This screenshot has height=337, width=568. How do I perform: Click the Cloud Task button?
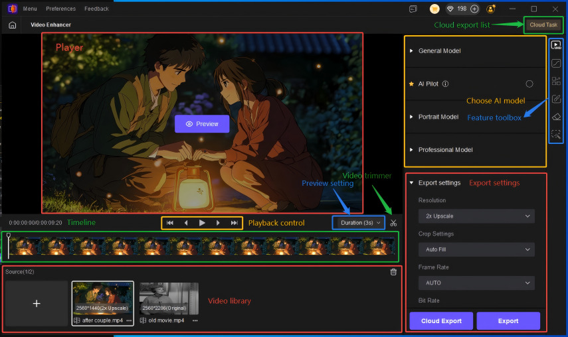pos(543,25)
